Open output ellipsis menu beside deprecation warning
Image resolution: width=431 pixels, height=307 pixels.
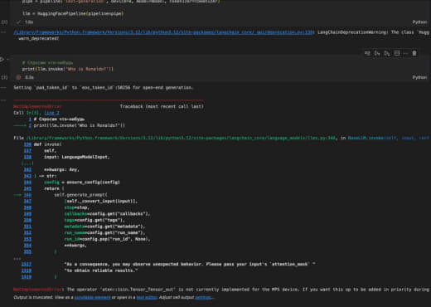coord(3,32)
